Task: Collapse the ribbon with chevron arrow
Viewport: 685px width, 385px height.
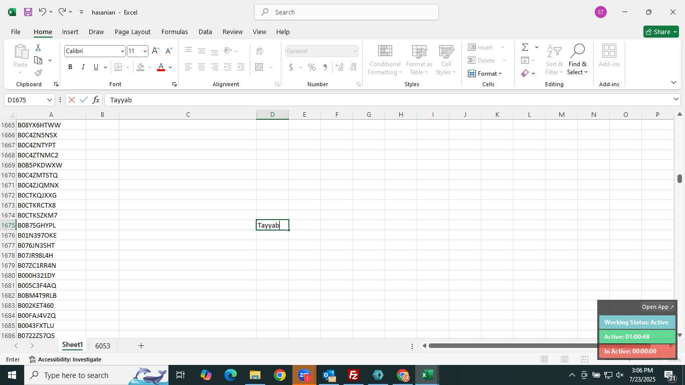Action: (x=673, y=82)
